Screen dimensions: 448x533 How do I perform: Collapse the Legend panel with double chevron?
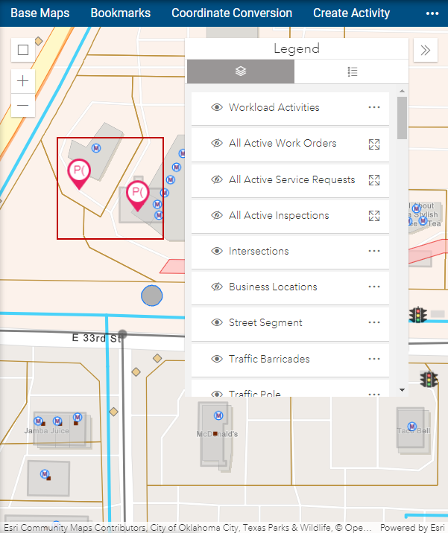[425, 50]
